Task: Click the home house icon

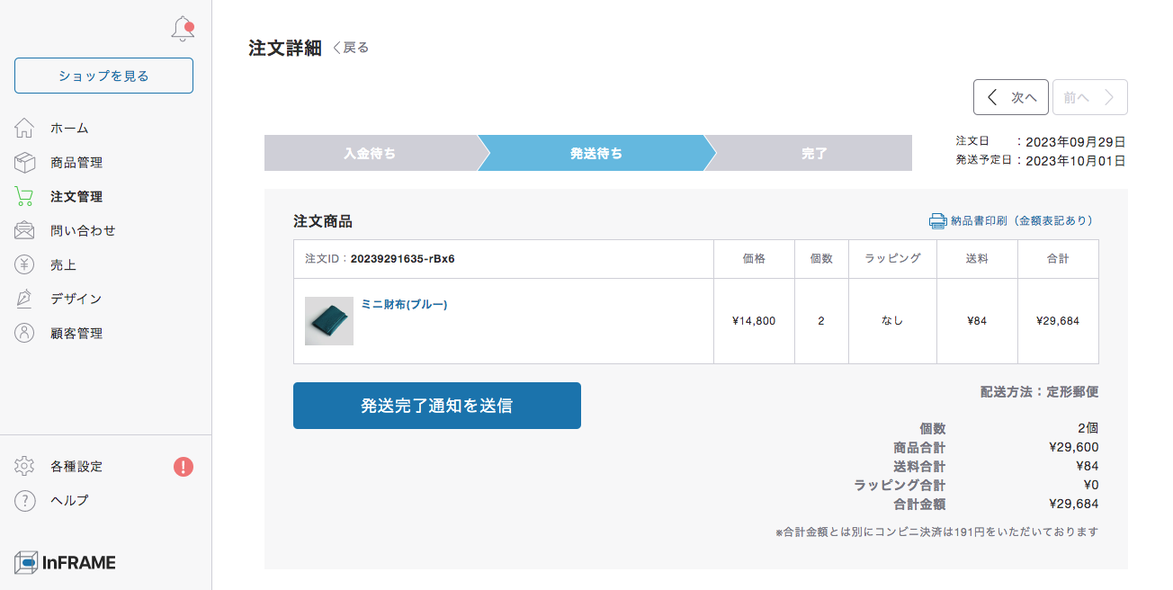Action: click(x=24, y=128)
